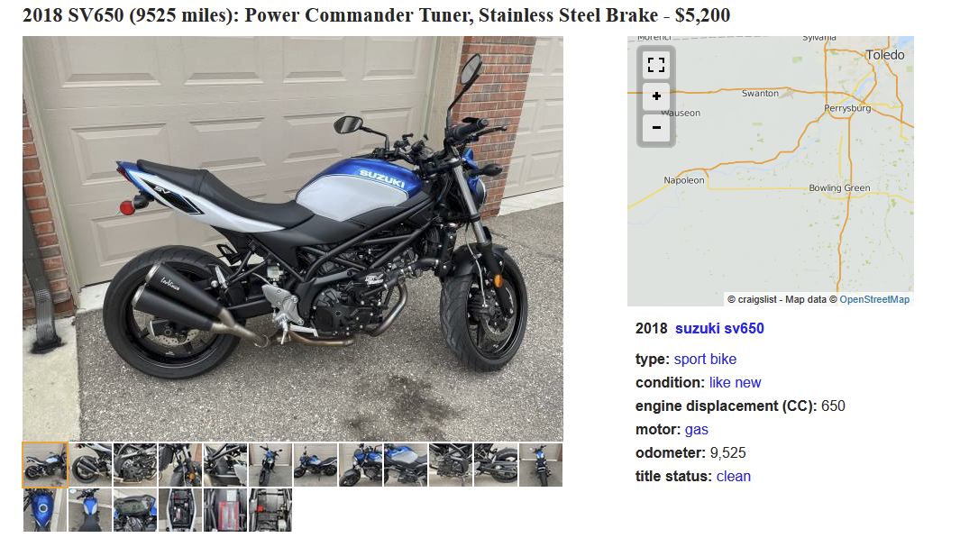Open the map in fullscreen mode

pyautogui.click(x=655, y=65)
